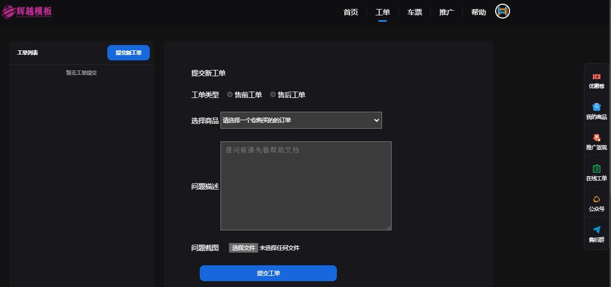The height and width of the screenshot is (287, 611).
Task: Open the 工单 navigation tab
Action: (383, 12)
